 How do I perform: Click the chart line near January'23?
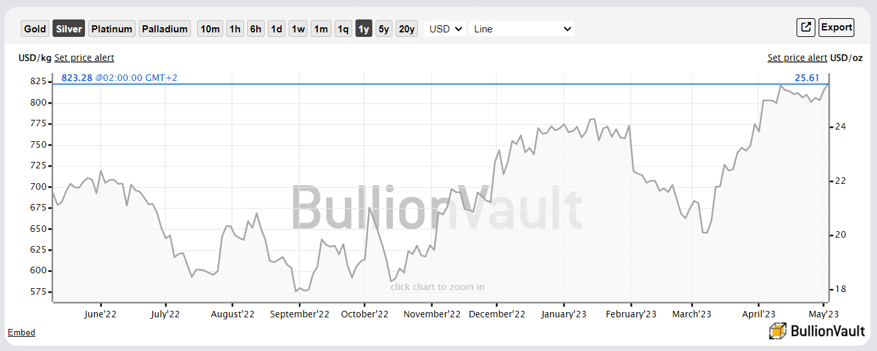564,124
